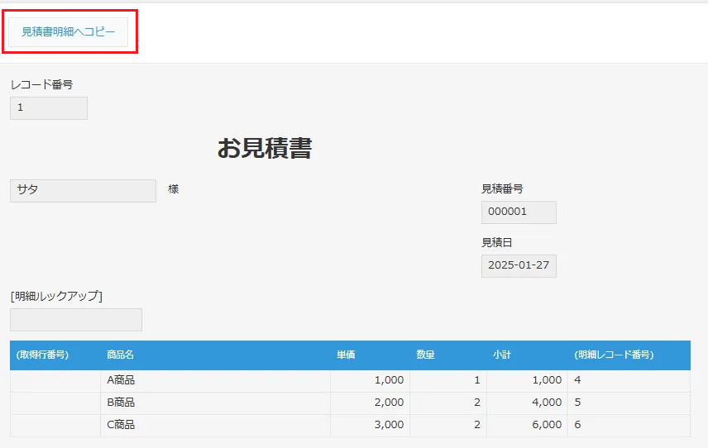Click the 見積書明細へコピー button
The width and height of the screenshot is (708, 448).
(x=68, y=32)
